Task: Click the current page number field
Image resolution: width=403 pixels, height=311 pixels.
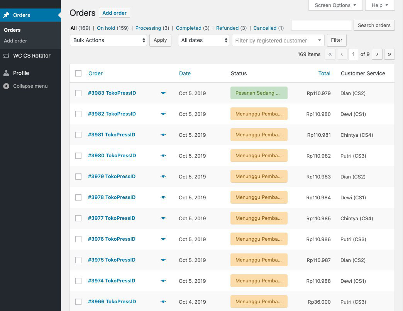Action: point(353,54)
